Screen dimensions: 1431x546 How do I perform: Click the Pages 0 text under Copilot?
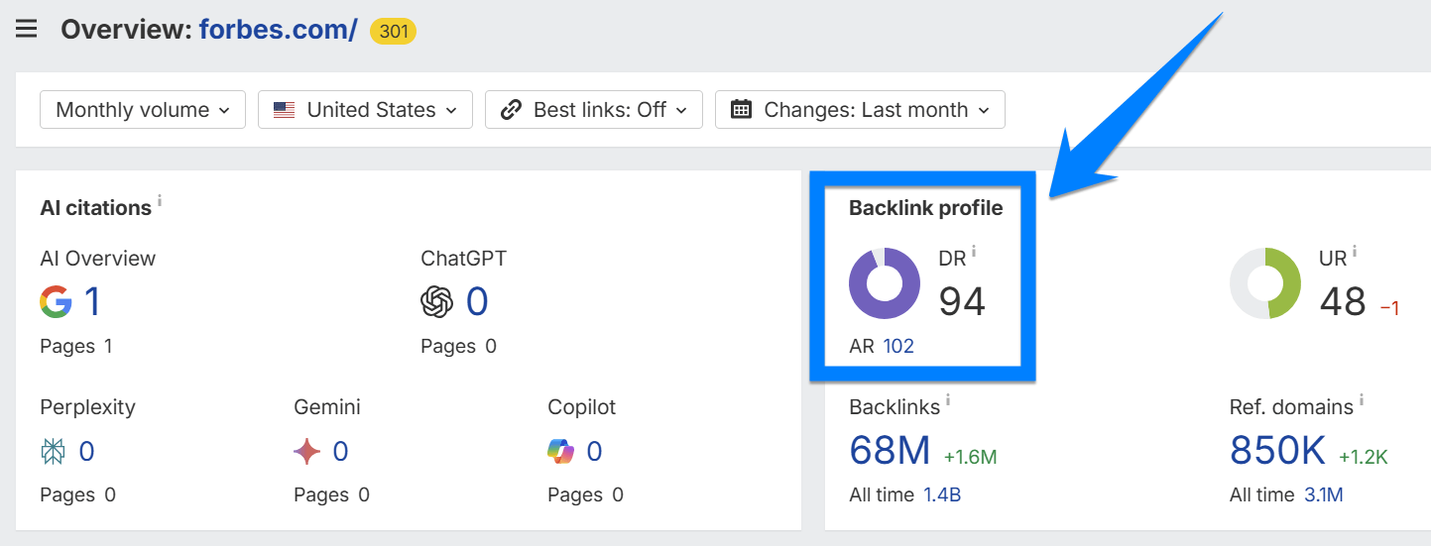[x=585, y=495]
